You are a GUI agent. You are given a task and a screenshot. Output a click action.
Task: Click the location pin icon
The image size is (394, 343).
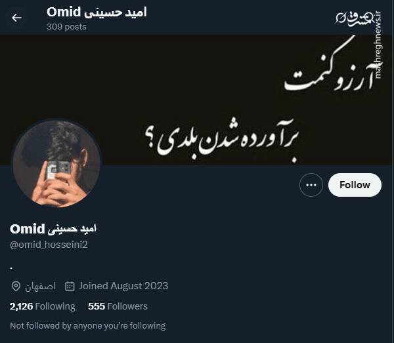tap(16, 286)
